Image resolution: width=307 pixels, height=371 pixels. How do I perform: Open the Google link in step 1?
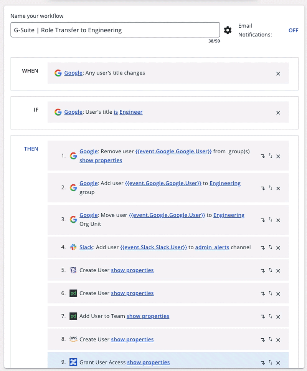[x=88, y=151]
